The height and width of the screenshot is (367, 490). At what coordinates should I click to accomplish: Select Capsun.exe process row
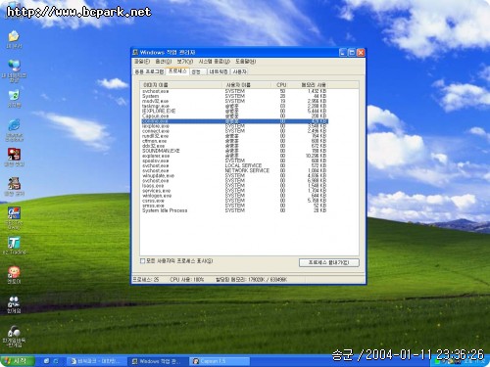click(234, 115)
